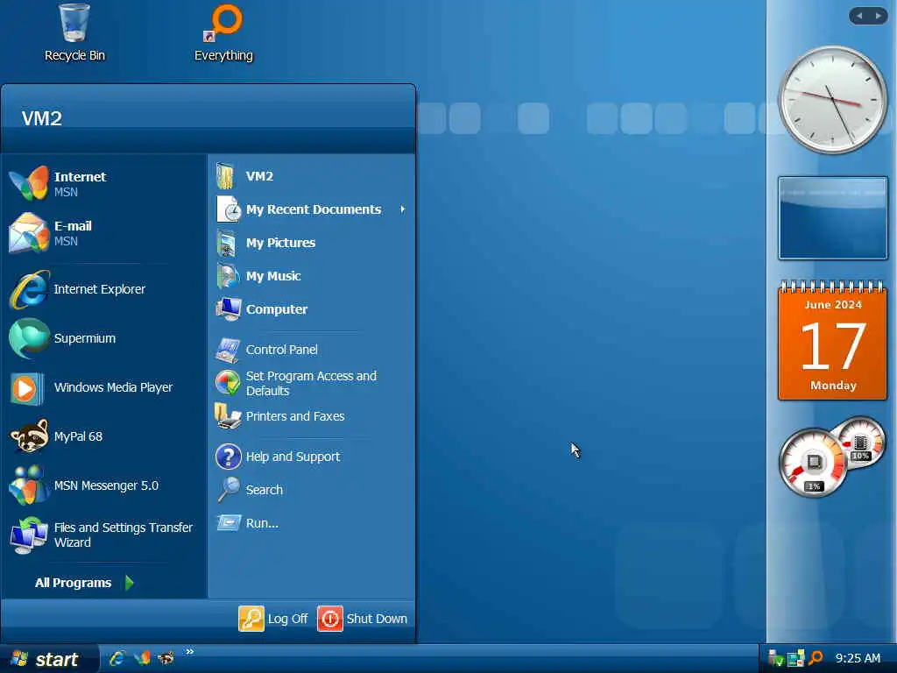
Task: Click the Log Off button
Action: click(273, 619)
